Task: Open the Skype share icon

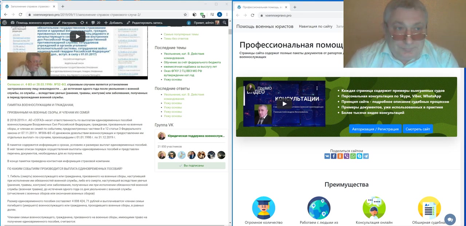Action: pyautogui.click(x=359, y=156)
